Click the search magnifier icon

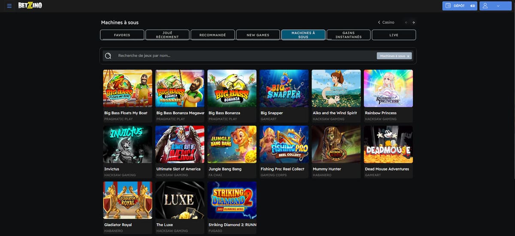pyautogui.click(x=108, y=56)
